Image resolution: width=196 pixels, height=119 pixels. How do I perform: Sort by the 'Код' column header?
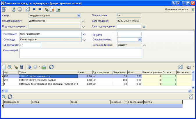[11, 72]
